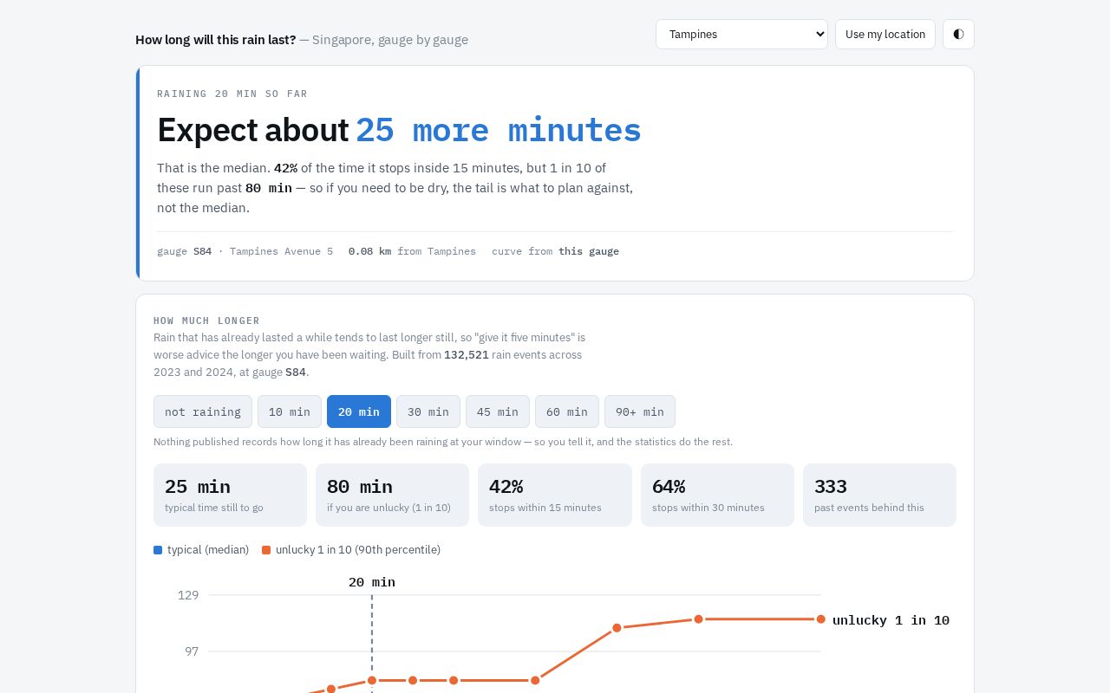Choose the 30 min duration option

point(428,411)
